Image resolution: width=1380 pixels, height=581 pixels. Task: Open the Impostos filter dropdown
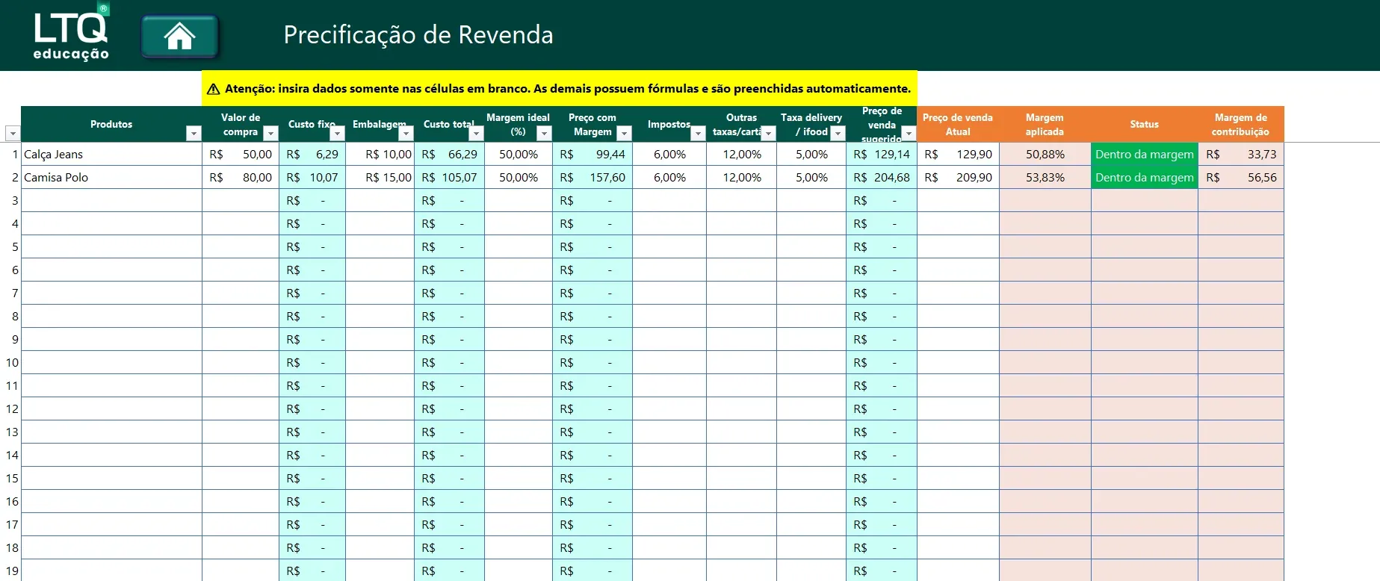698,133
